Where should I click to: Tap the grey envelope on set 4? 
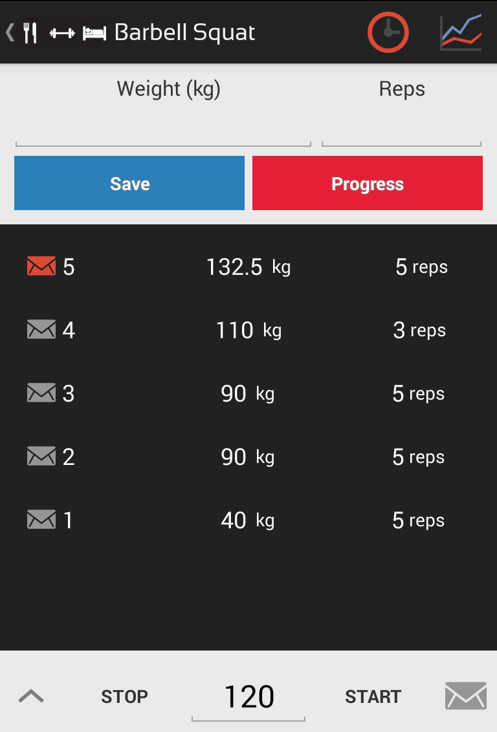[41, 330]
